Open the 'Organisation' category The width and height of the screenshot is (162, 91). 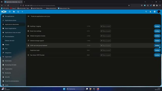[13, 69]
